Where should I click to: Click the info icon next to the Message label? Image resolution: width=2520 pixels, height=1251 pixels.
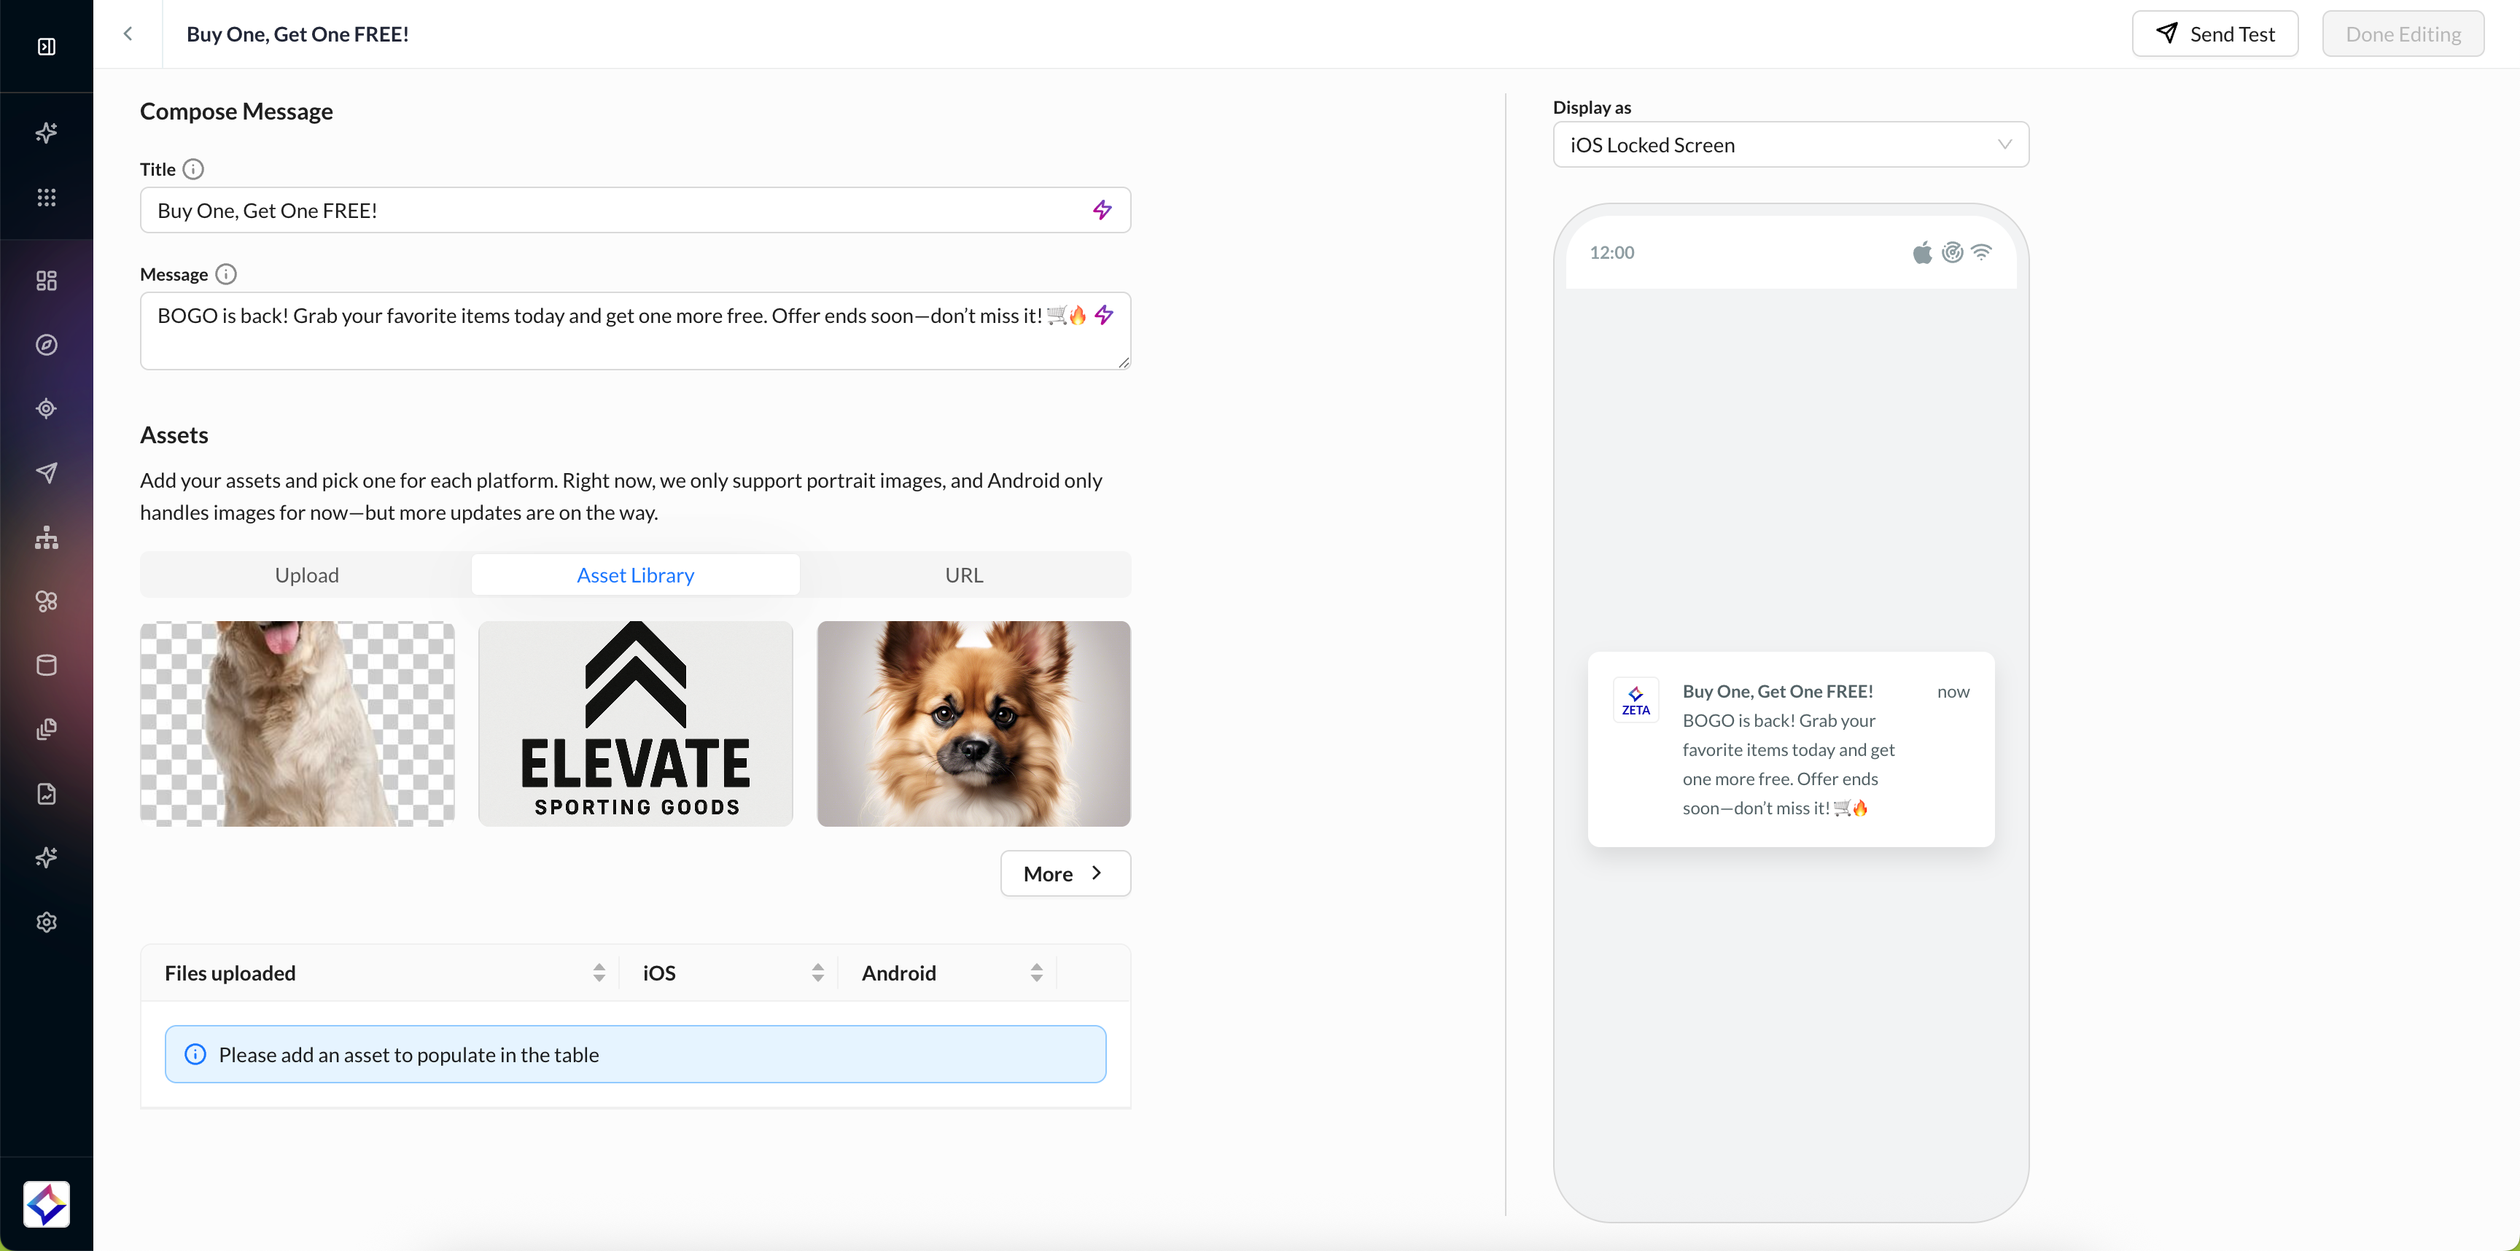(x=226, y=274)
